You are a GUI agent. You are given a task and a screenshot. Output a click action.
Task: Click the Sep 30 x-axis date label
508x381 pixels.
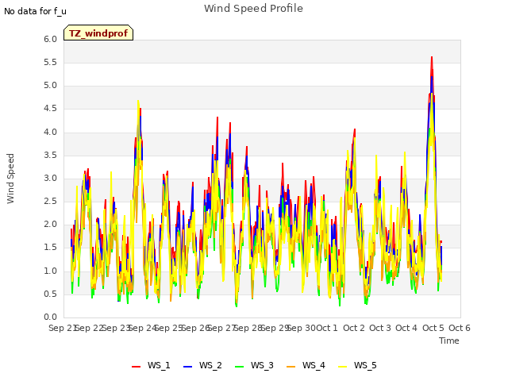coord(302,328)
